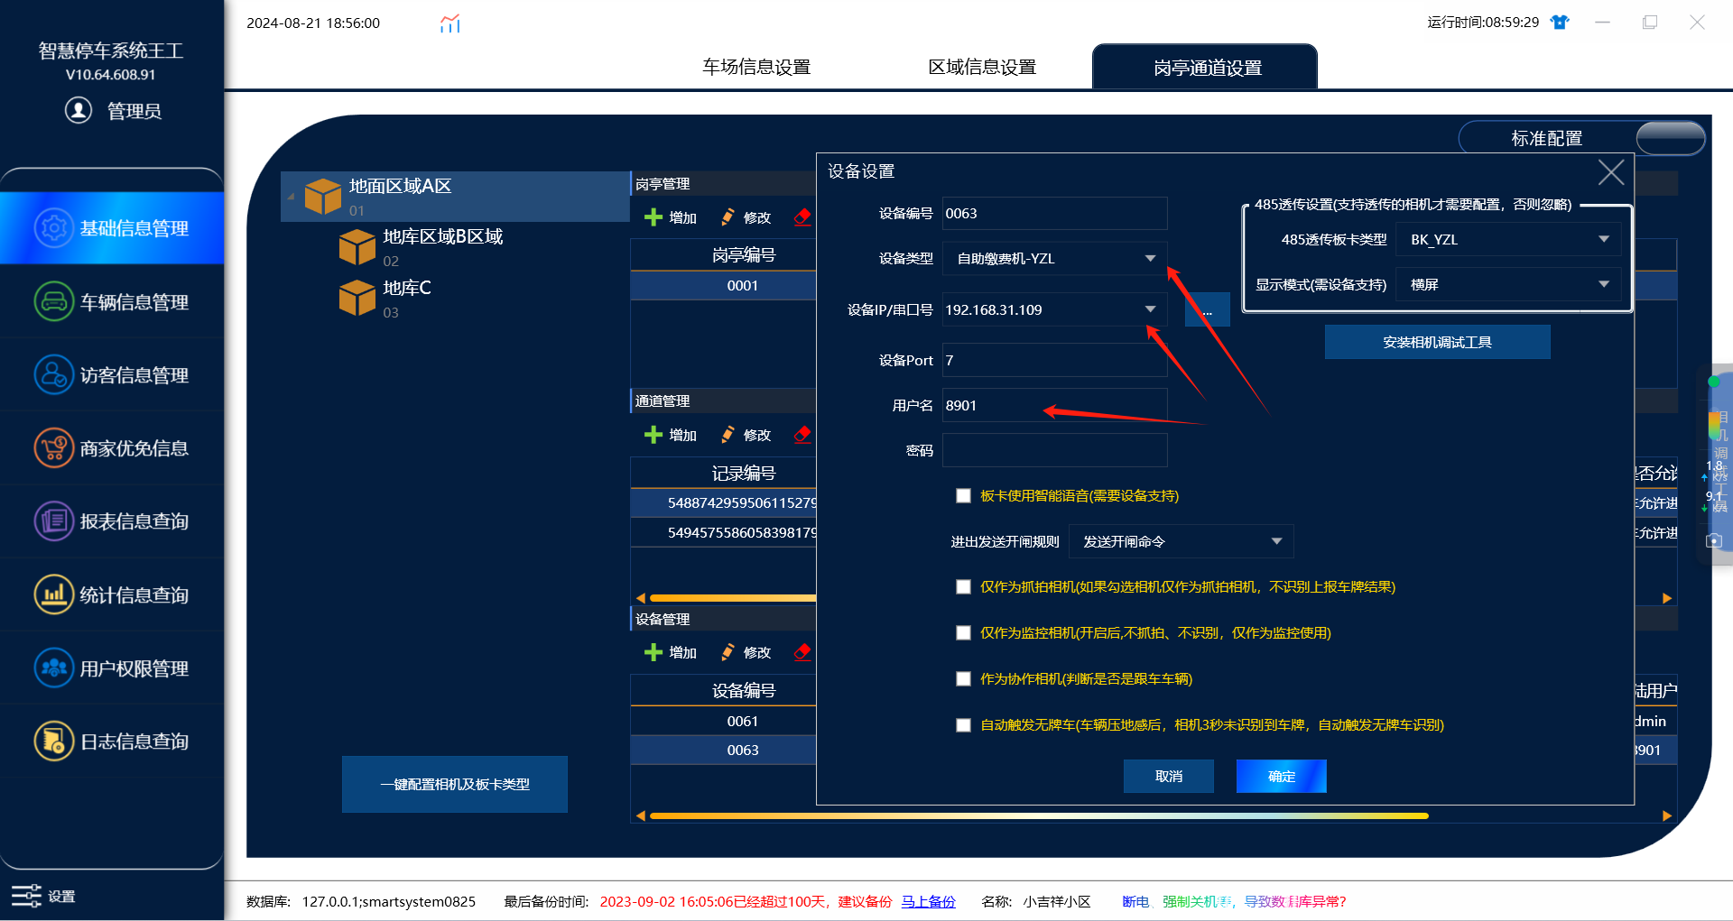Click 取消 button in dialog
1733x921 pixels.
(1169, 776)
